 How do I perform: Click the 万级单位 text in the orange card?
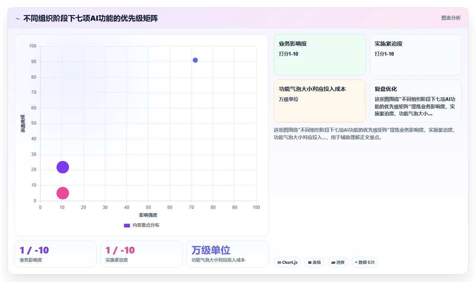click(289, 99)
